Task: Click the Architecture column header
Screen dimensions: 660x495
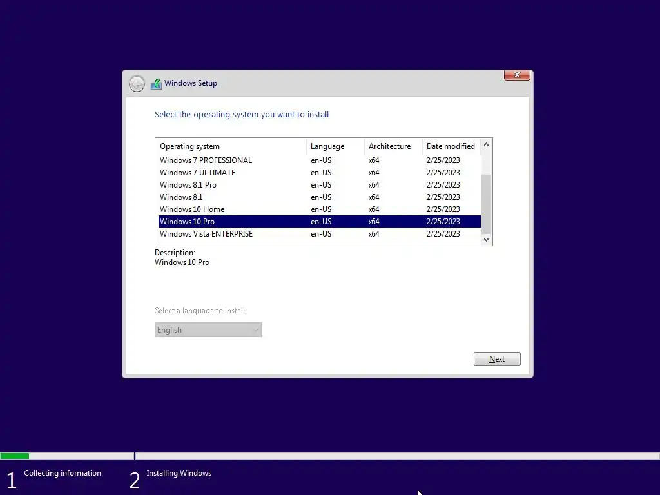Action: (393, 146)
